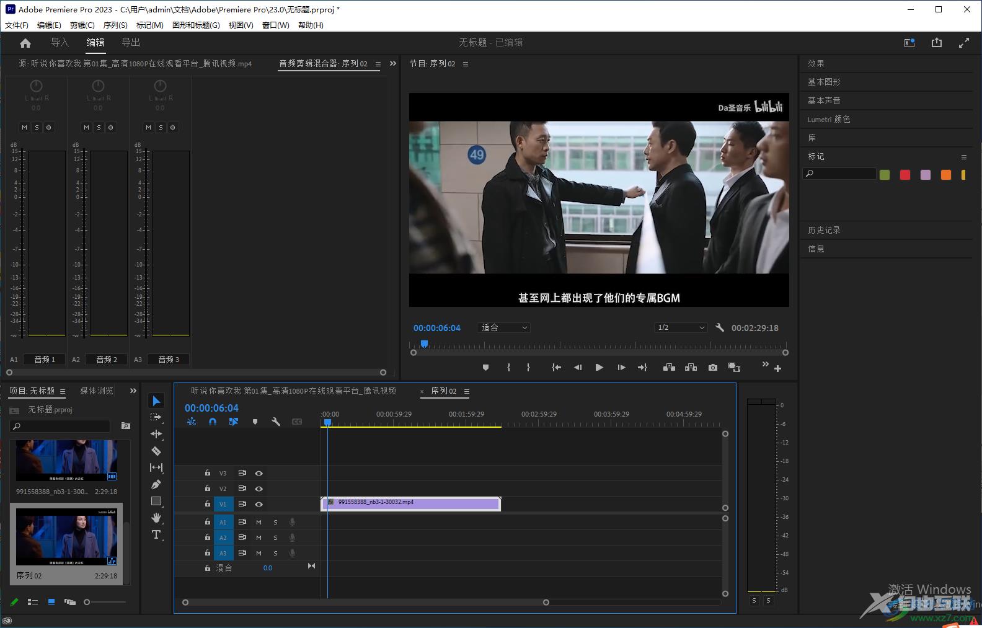Viewport: 982px width, 628px height.
Task: Open Program monitor settings wrench
Action: (720, 327)
